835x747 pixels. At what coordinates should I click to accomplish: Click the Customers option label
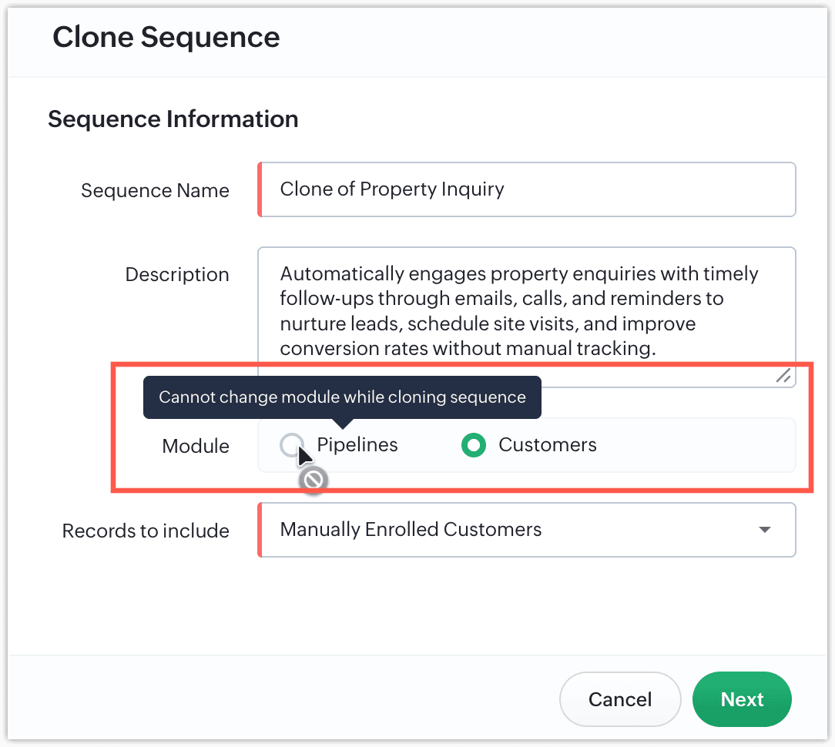(x=548, y=444)
